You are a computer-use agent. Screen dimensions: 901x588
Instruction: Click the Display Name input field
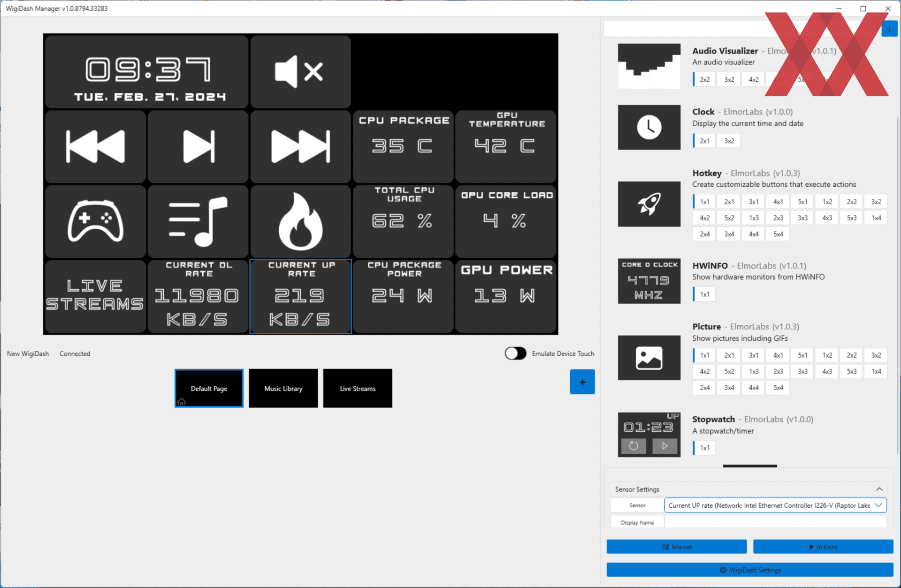click(775, 522)
